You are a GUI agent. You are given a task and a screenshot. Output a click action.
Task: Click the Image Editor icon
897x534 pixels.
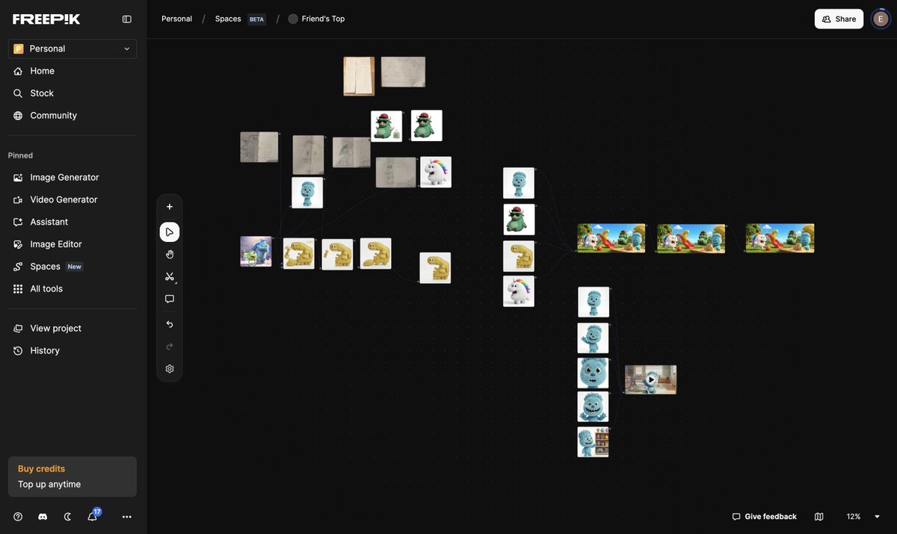pos(18,244)
